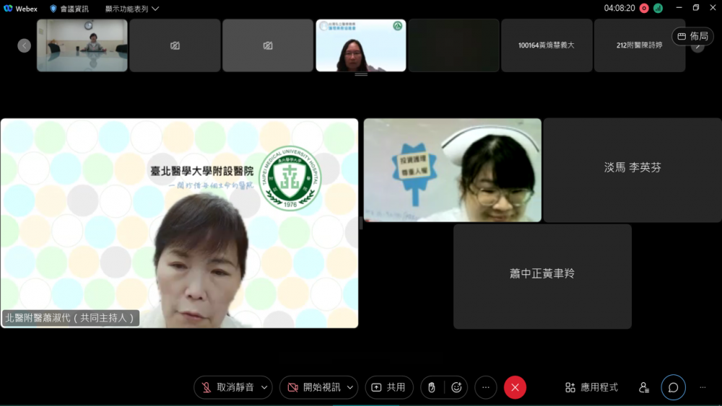Screen dimensions: 722x406
Task: Expand the 顯示功能表列 menu bar dropdown
Action: point(132,9)
